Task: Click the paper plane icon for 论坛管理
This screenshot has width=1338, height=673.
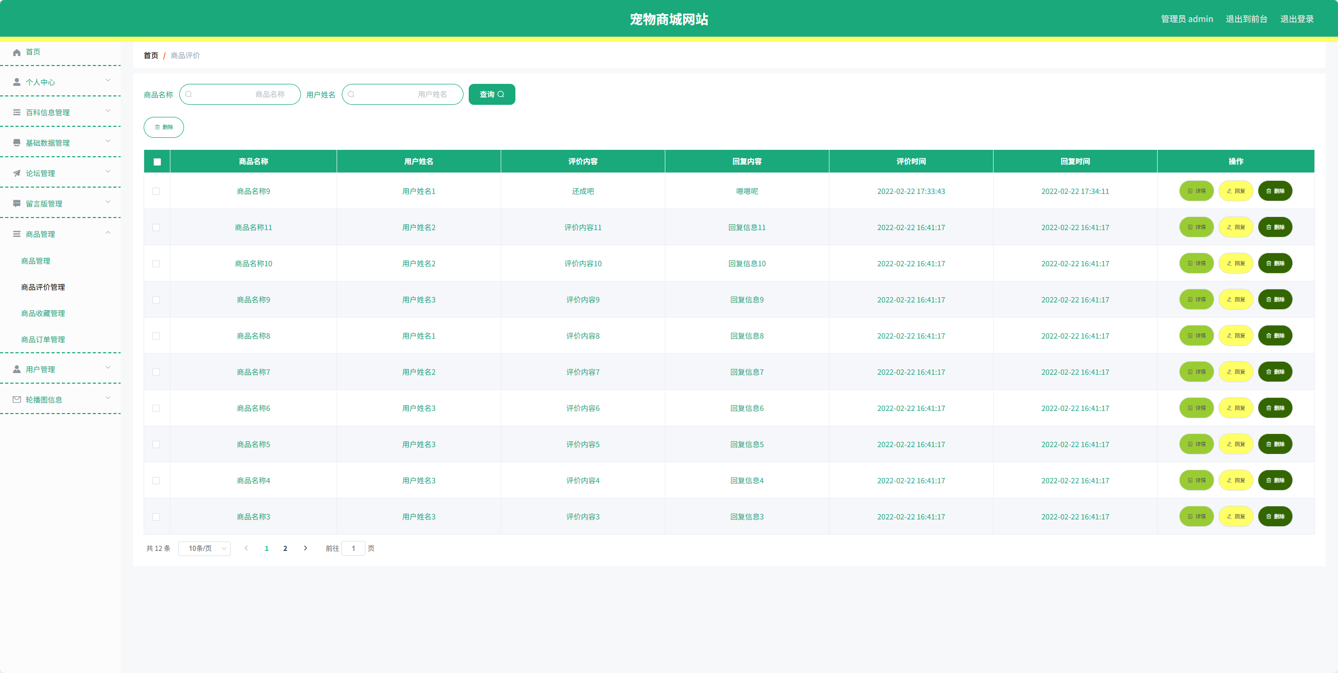Action: tap(17, 173)
